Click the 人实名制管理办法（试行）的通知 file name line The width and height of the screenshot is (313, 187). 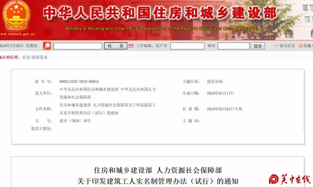(x=89, y=113)
